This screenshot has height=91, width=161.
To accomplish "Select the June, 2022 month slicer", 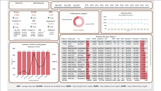I will pos(67,5).
